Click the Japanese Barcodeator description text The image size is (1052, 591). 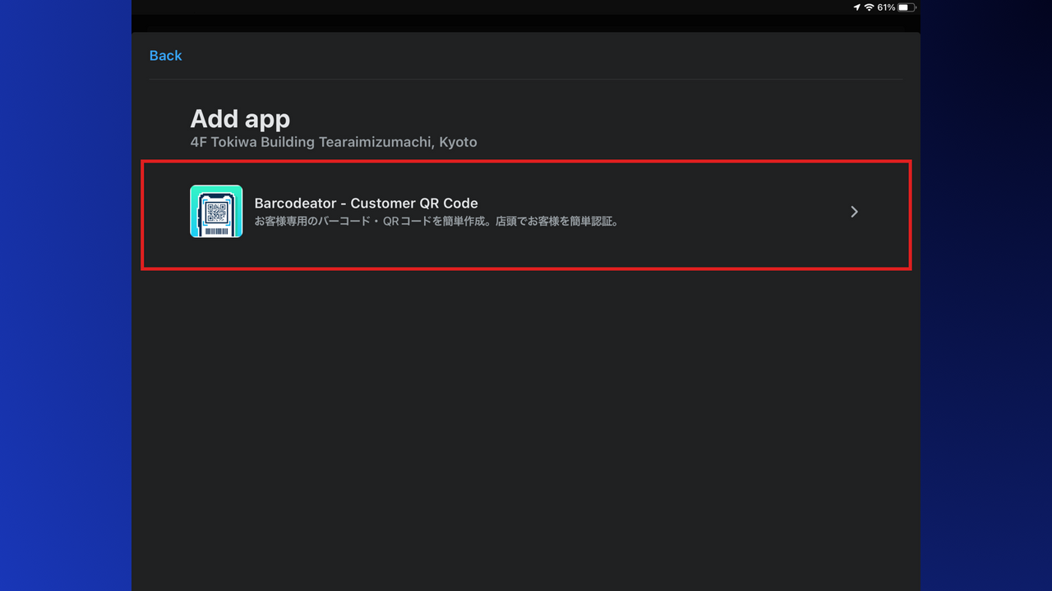coord(436,222)
